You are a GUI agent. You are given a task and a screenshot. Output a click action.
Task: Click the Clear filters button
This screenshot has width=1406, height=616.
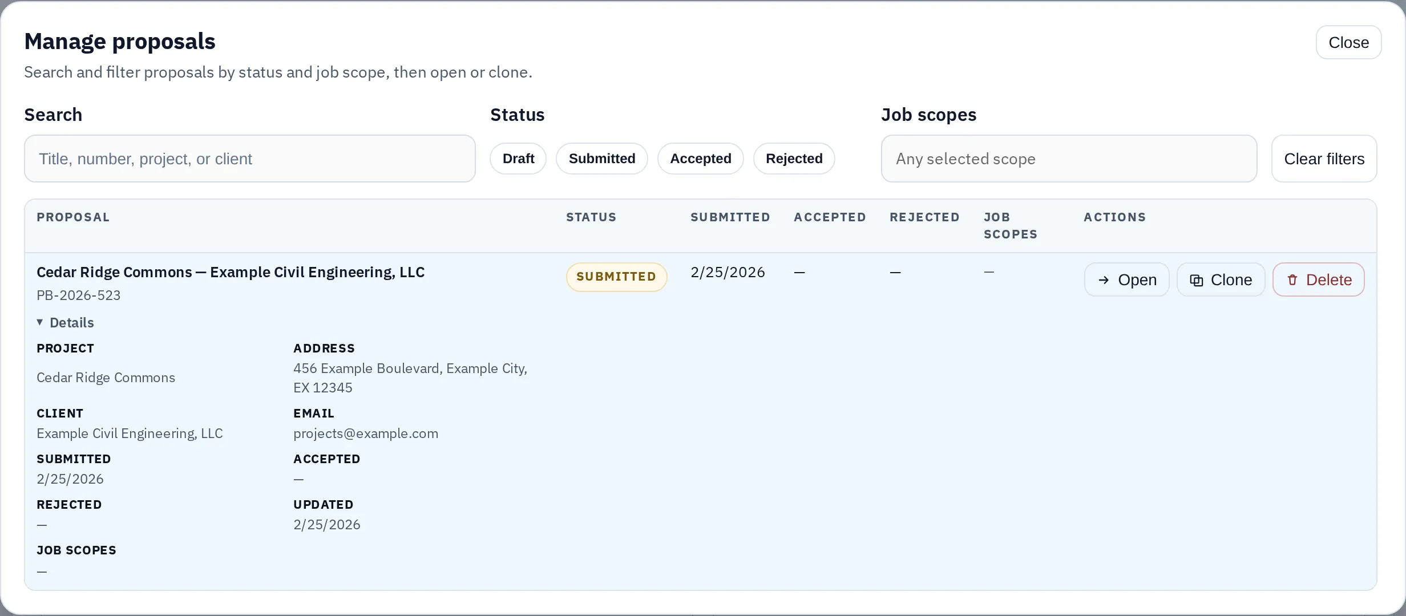1324,158
